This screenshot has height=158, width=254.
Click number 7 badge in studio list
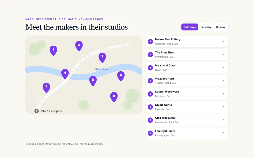(150, 120)
